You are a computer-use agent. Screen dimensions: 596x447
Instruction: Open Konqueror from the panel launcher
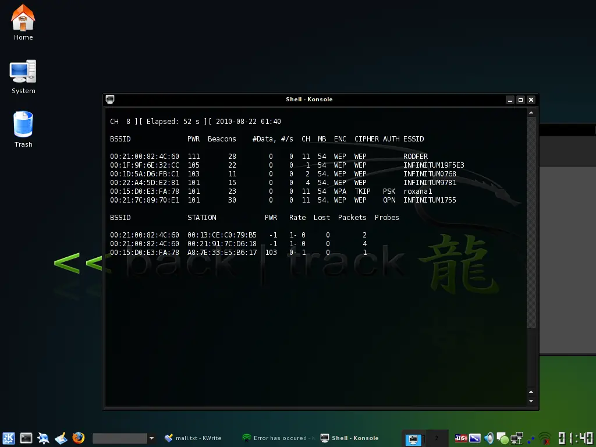[x=43, y=438]
